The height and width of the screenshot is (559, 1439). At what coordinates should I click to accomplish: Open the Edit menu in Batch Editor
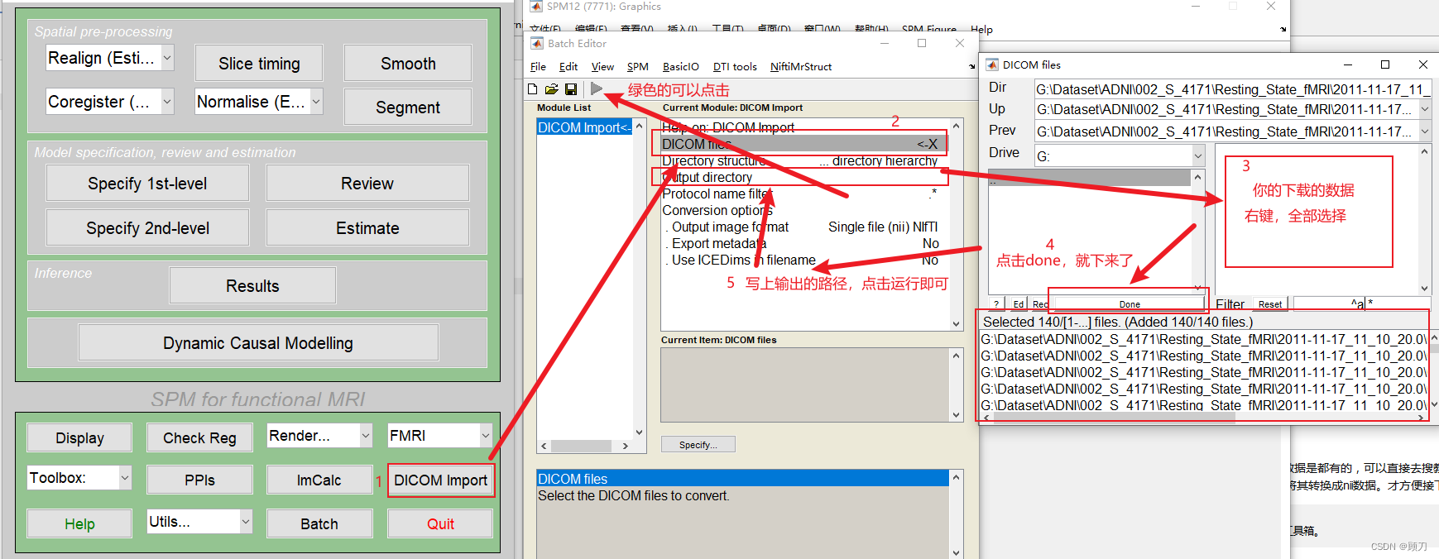(568, 66)
